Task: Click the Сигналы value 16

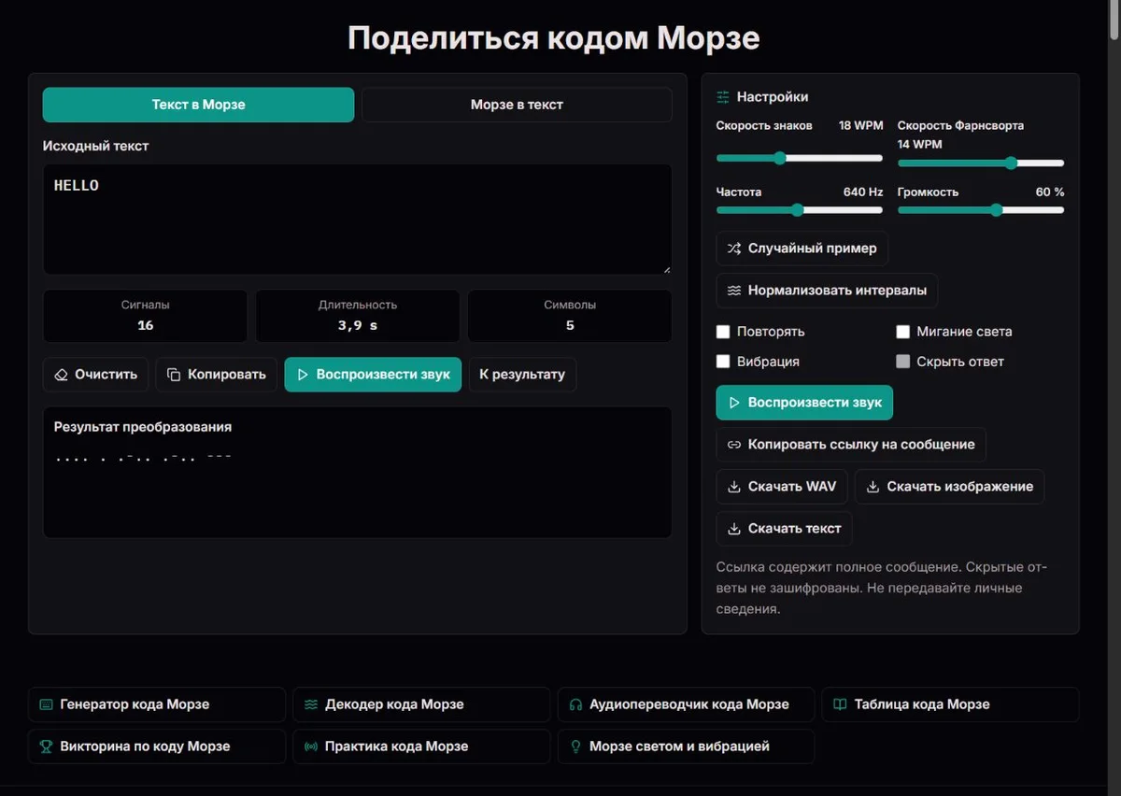Action: [x=145, y=325]
